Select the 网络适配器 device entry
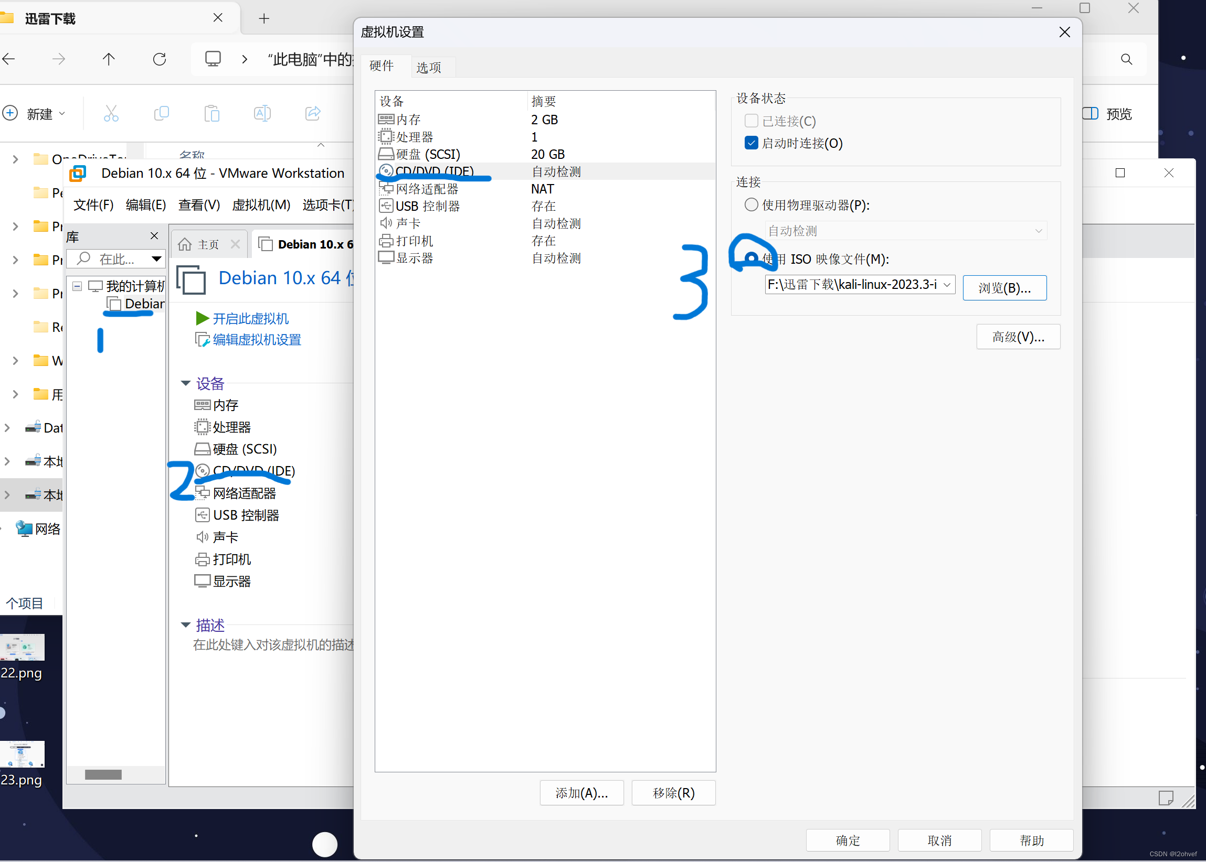1206x862 pixels. point(426,188)
